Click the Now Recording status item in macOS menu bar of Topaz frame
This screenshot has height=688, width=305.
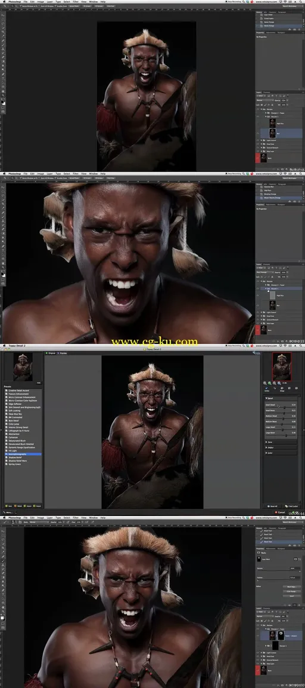tap(235, 346)
